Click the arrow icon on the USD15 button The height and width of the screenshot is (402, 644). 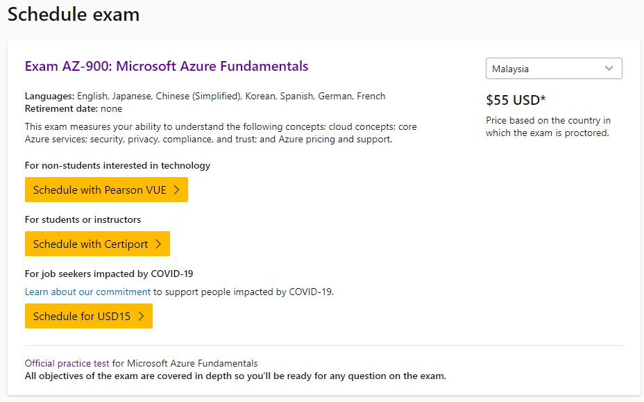[142, 316]
